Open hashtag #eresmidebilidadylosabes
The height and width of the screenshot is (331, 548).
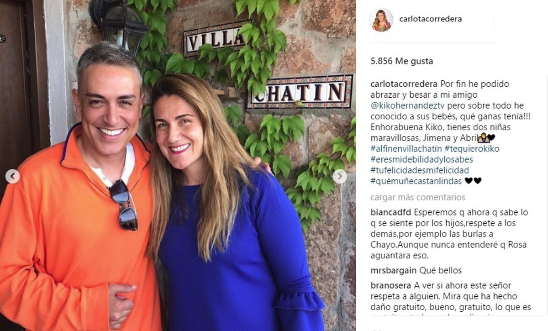click(422, 160)
